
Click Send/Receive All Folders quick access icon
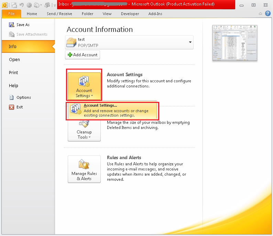14,5
